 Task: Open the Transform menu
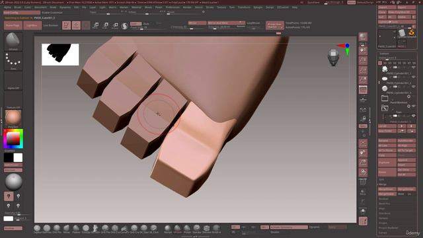click(x=244, y=7)
